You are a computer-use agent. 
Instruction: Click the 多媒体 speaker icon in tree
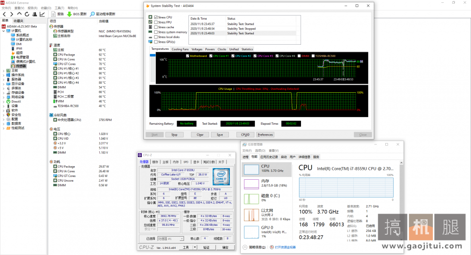(8, 88)
